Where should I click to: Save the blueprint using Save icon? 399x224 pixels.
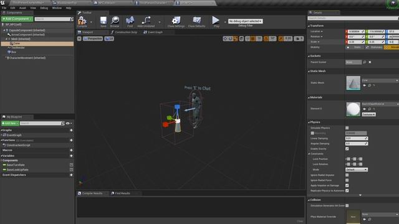click(x=103, y=21)
